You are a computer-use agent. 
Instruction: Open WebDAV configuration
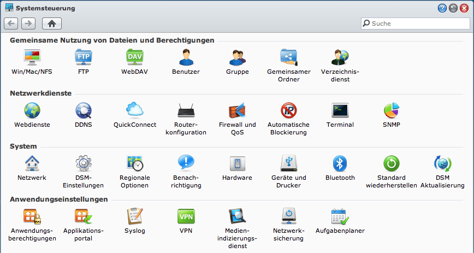click(135, 57)
